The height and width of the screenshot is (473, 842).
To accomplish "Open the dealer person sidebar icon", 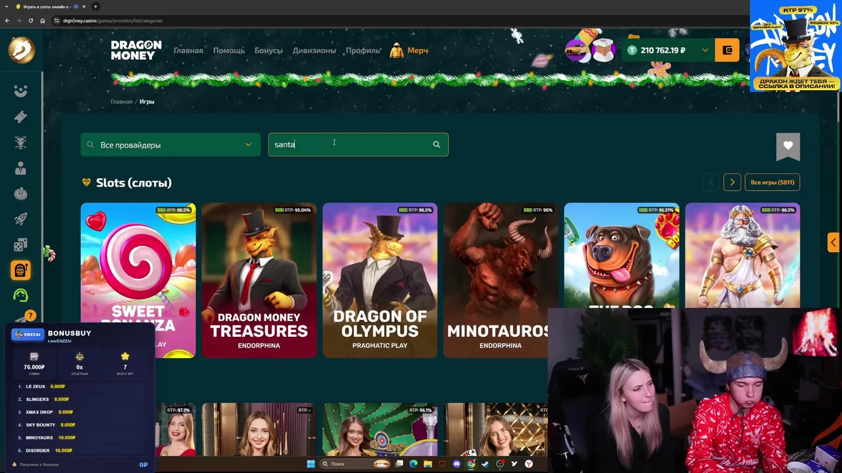I will coord(20,168).
